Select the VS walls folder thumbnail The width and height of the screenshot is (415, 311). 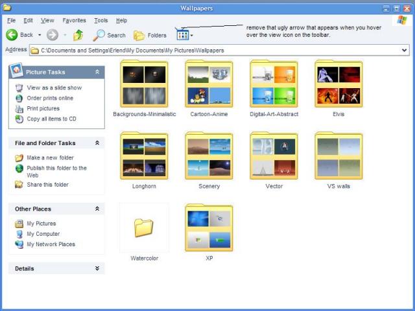338,155
